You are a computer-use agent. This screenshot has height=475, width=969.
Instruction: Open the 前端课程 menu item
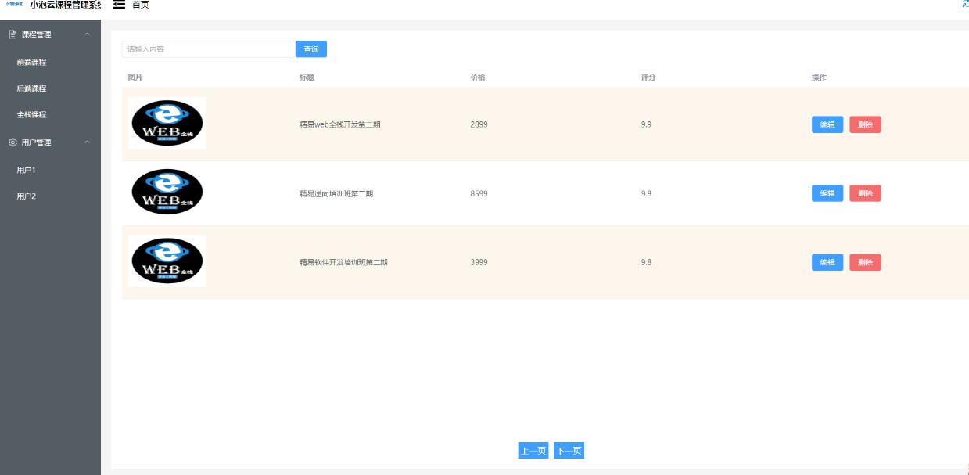(31, 63)
